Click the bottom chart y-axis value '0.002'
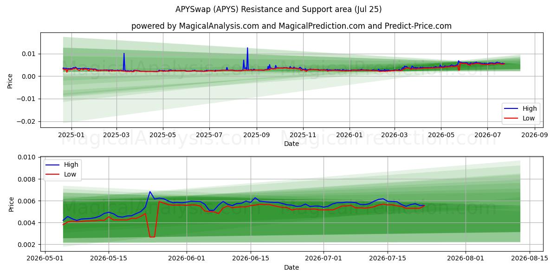 (28, 245)
